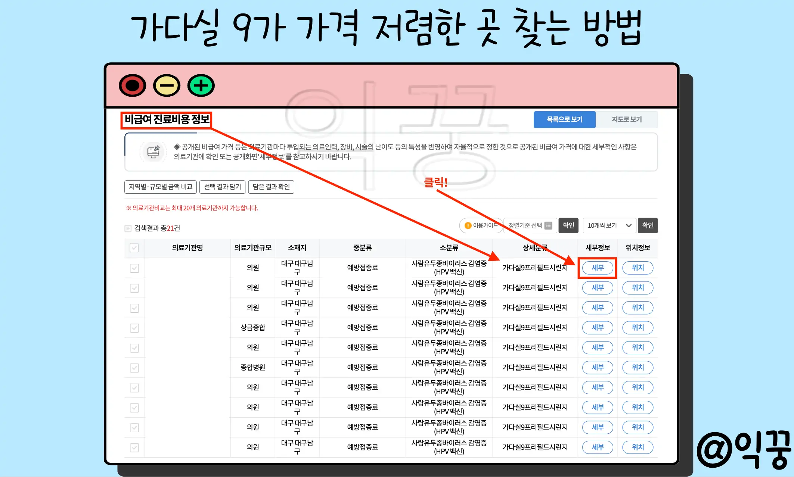The height and width of the screenshot is (477, 794).
Task: Click the 위치 button on the first row
Action: click(638, 268)
